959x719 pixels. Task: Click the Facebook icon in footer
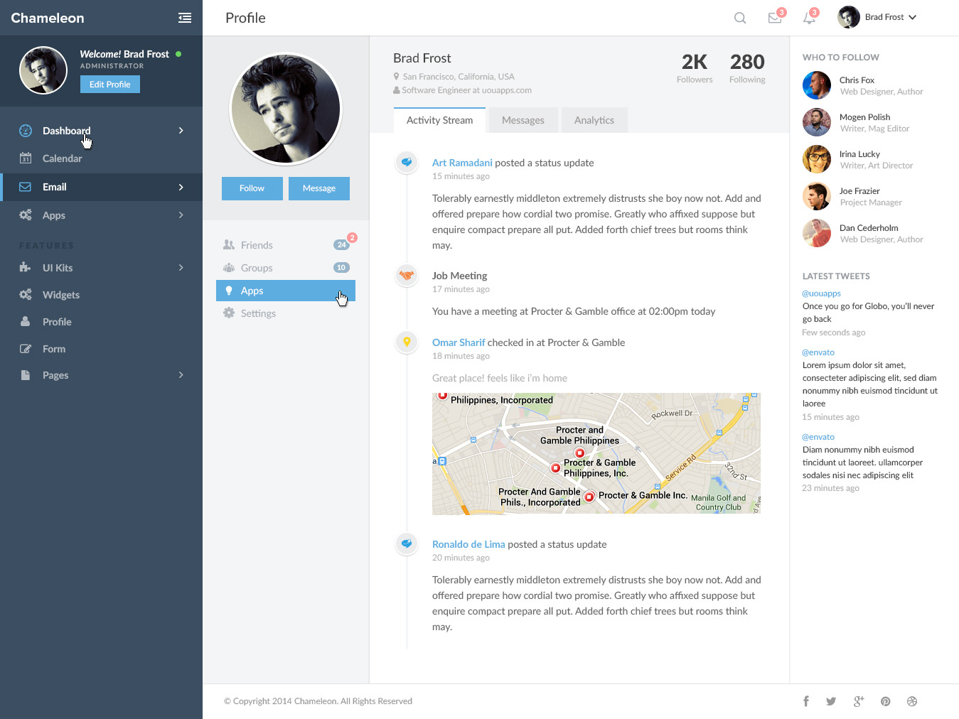pos(806,701)
